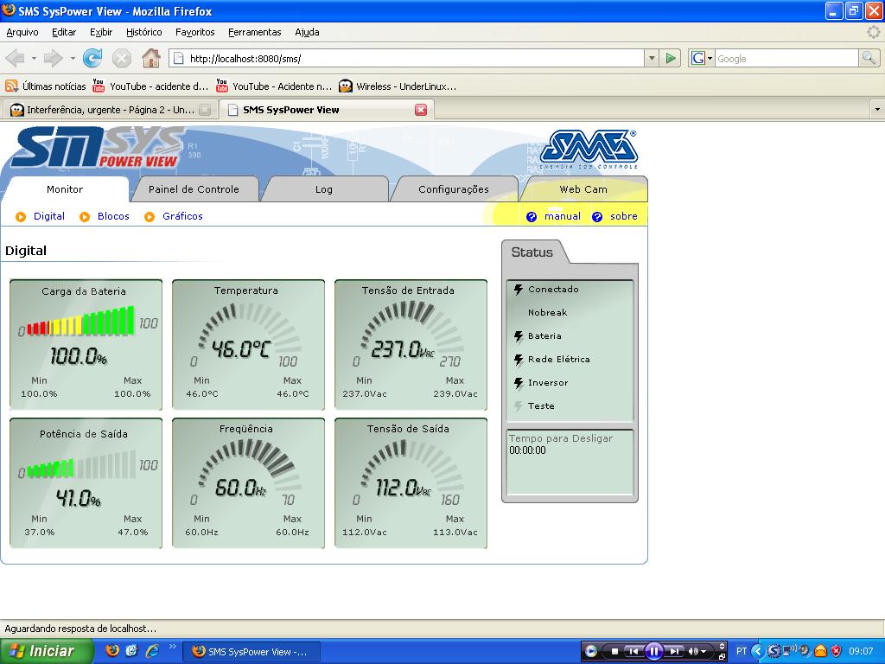This screenshot has height=664, width=885.
Task: Reload the page with the refresh icon
Action: pos(92,58)
